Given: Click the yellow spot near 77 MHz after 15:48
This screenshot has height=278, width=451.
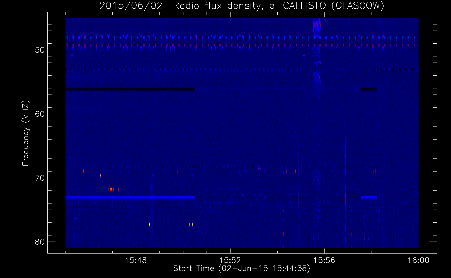Looking at the screenshot, I should click(150, 224).
